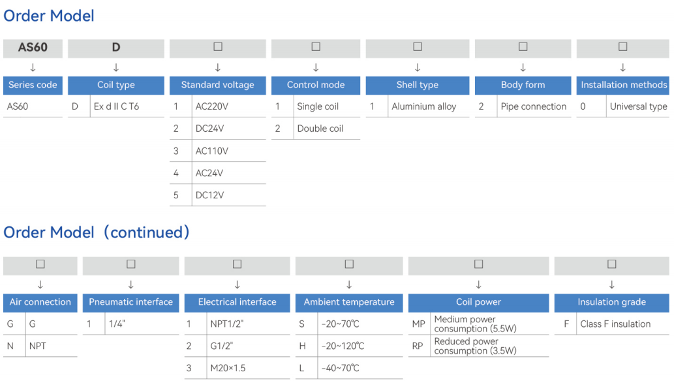Pick the Reduced power consumption (3.5W) row
Viewport: 674px width, 383px height.
[478, 346]
